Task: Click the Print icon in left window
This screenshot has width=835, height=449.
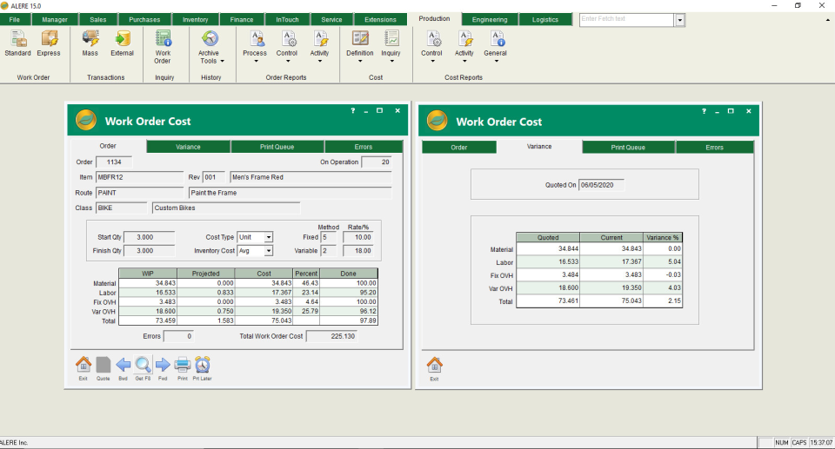Action: click(183, 366)
